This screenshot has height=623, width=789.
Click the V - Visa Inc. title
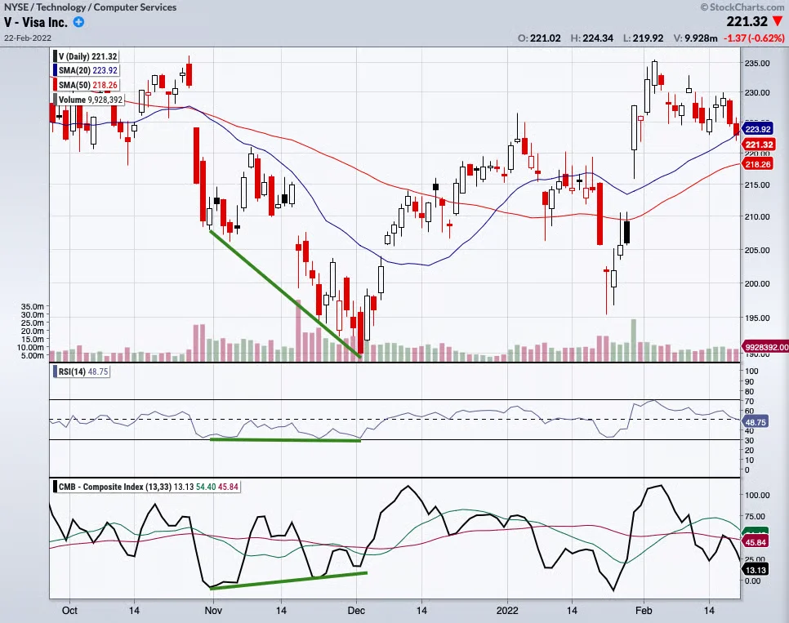click(36, 22)
